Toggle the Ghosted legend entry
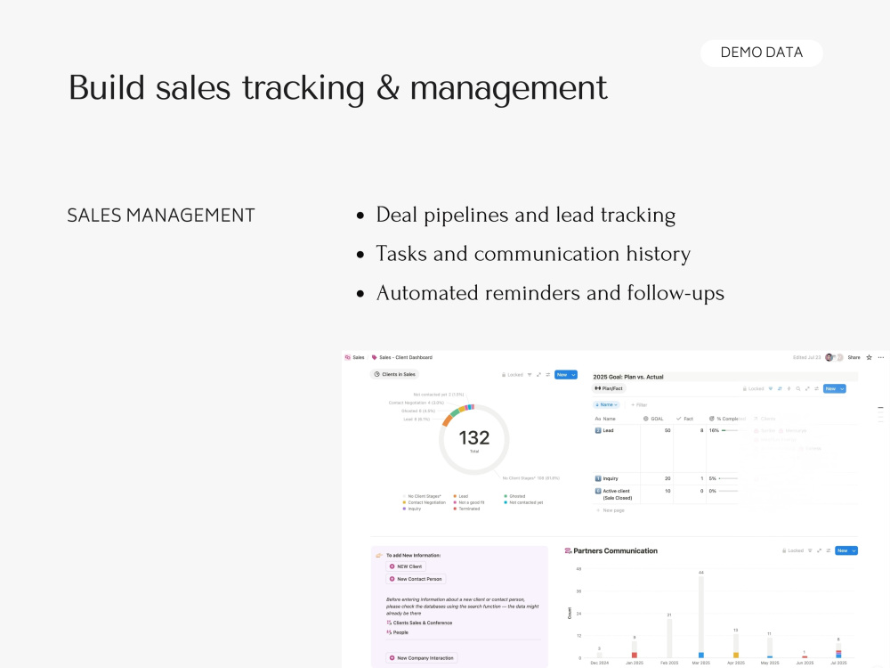This screenshot has width=890, height=668. [514, 496]
